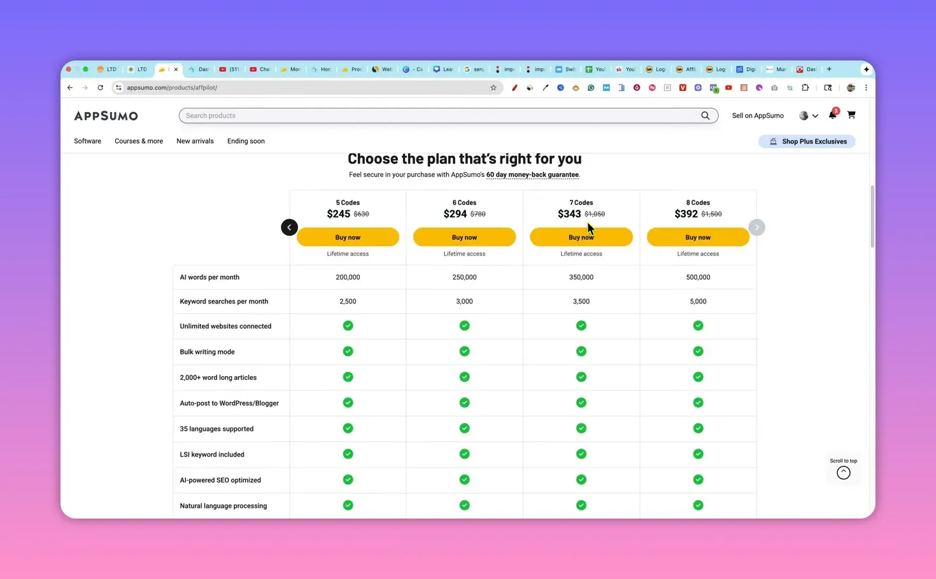
Task: Click the search magnifier in AppSumo search bar
Action: pos(705,115)
